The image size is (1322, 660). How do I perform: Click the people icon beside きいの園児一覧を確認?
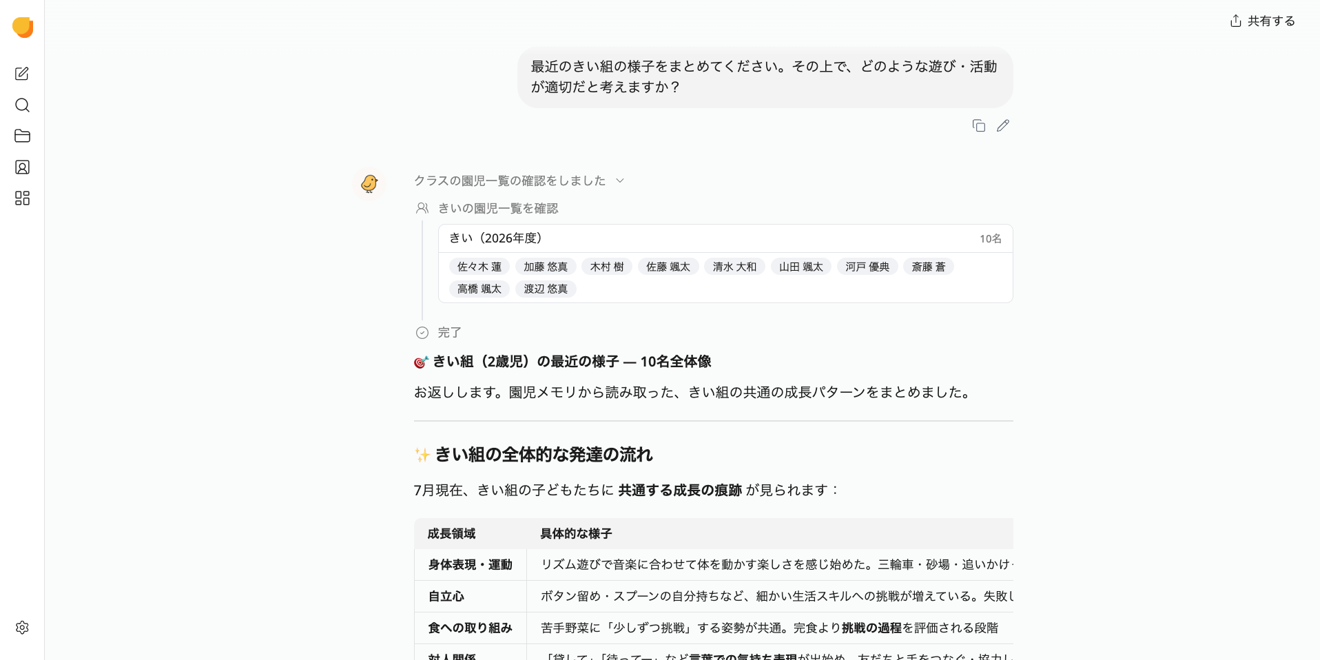422,208
